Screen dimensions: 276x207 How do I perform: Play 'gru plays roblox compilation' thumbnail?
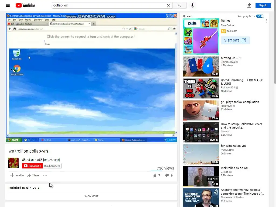[x=201, y=110]
